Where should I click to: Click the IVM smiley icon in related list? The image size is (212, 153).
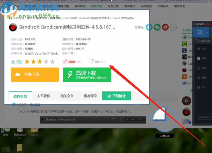pyautogui.click(x=184, y=50)
